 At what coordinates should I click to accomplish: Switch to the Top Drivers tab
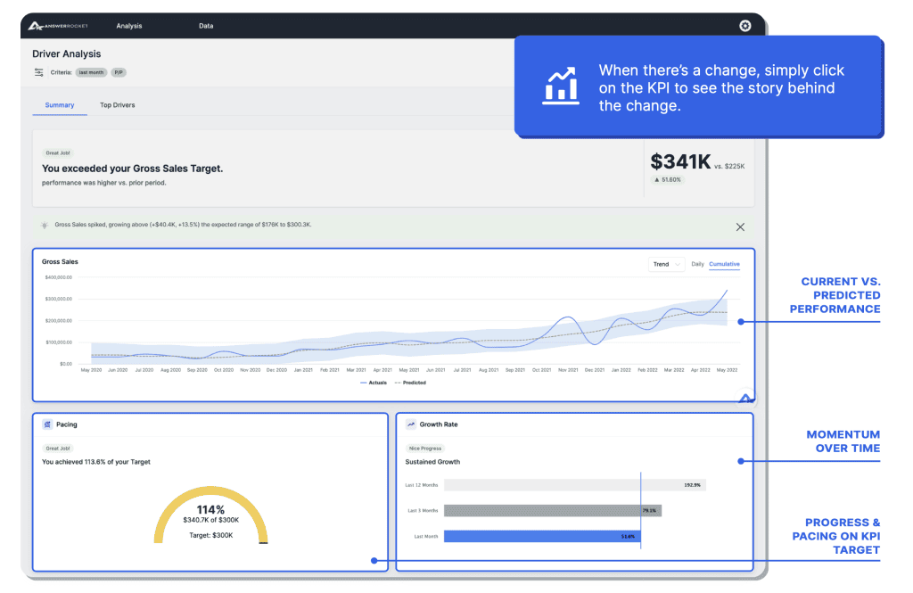[119, 104]
